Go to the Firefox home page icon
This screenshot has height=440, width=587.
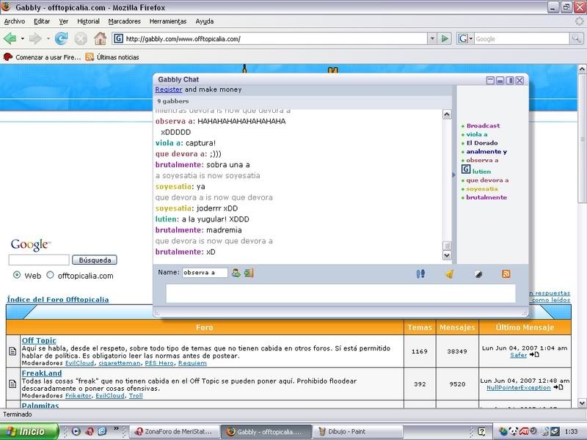click(x=100, y=38)
